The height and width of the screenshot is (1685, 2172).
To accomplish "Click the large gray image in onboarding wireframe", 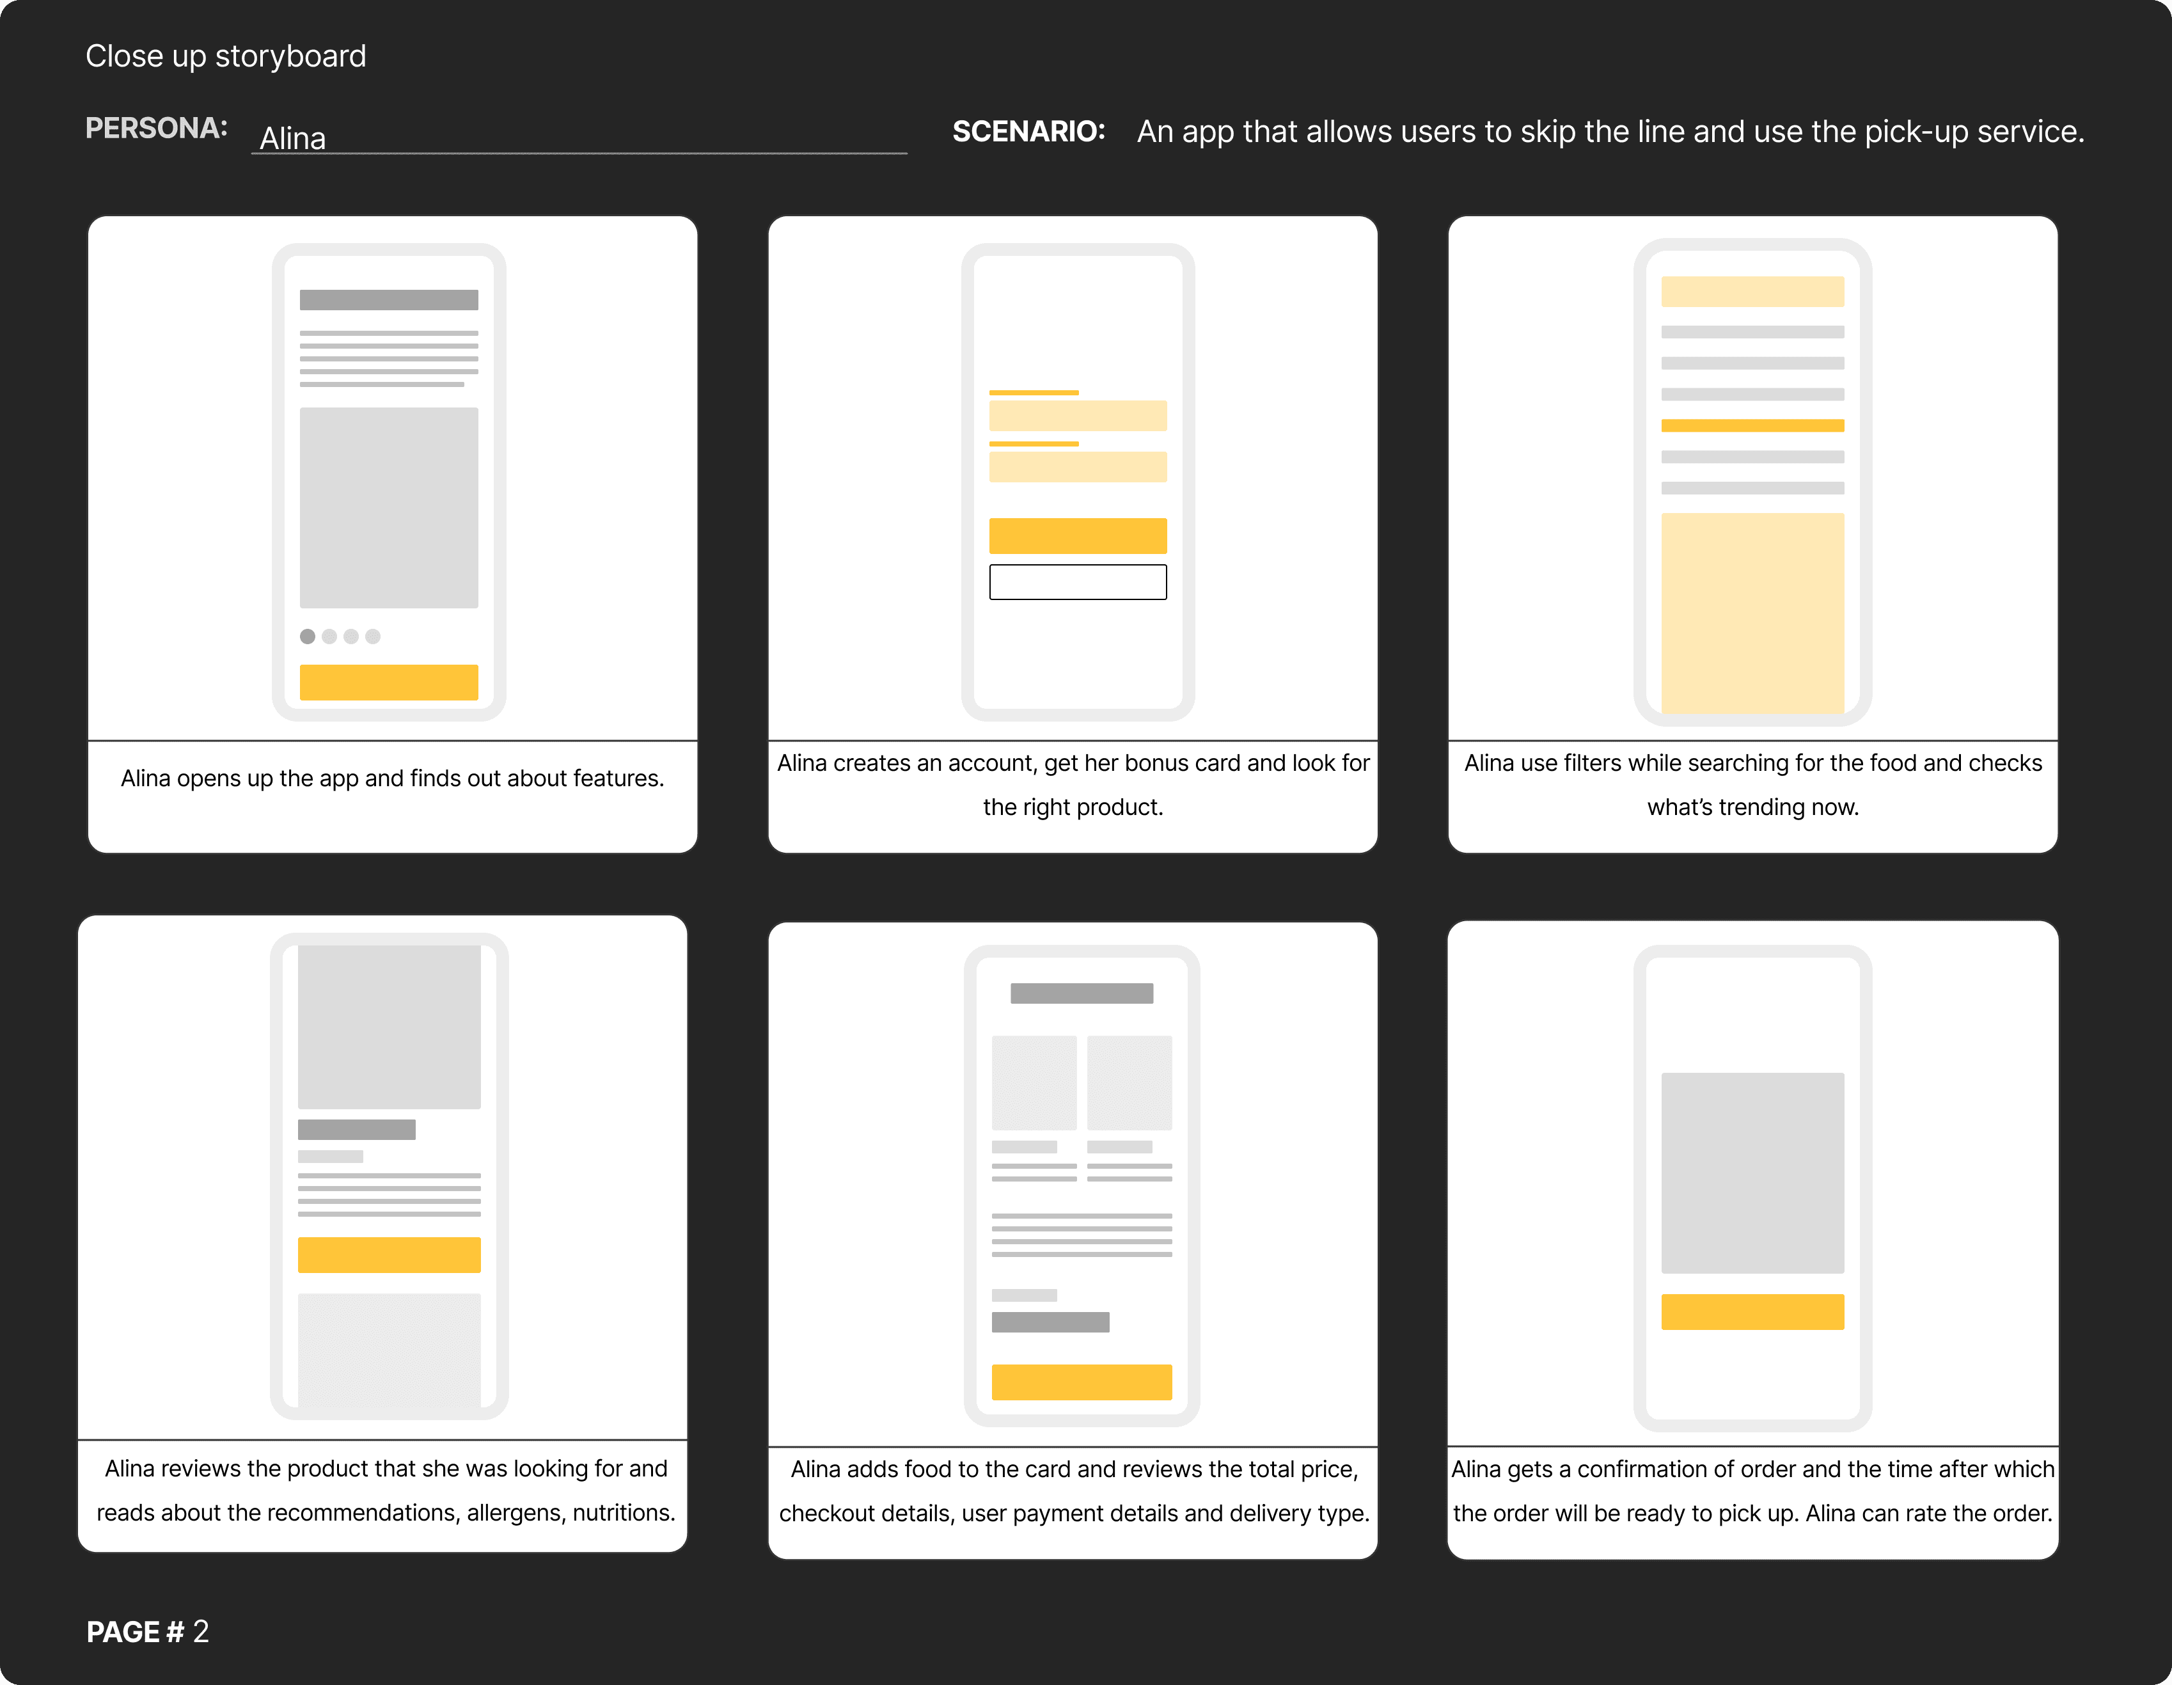I will click(389, 507).
